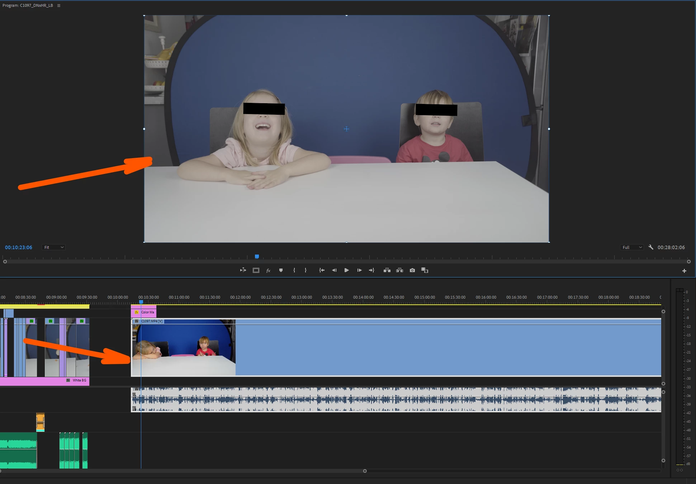Open the Program panel hamburger menu
Viewport: 696px width, 484px height.
click(x=59, y=5)
